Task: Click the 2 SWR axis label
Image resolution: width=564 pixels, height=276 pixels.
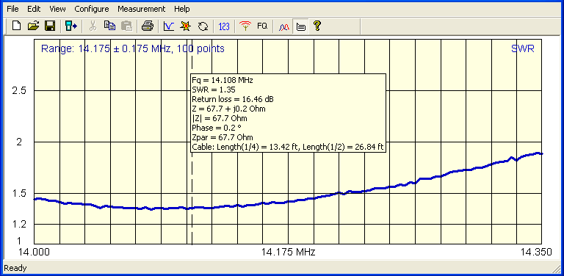Action: click(19, 142)
